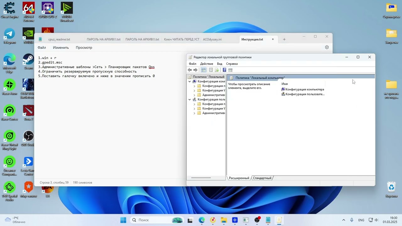
Task: Select AIDA64 Extreme desktop icon
Action: point(29,12)
